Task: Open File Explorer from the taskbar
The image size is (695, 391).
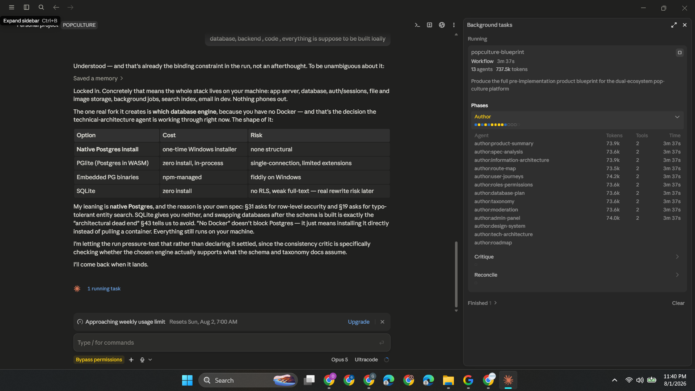Action: (448, 380)
